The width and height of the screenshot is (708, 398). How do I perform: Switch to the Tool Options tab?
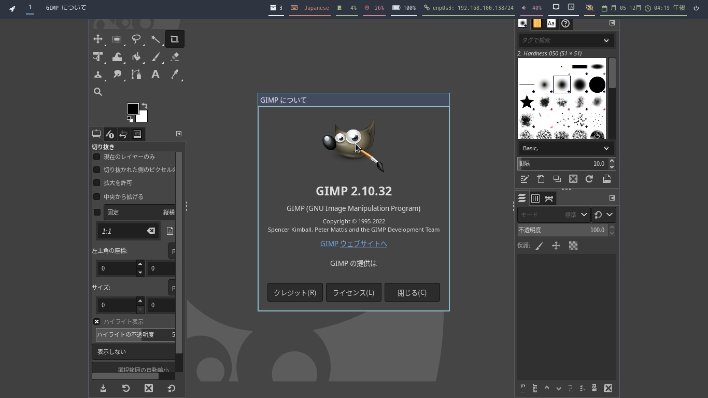click(x=96, y=134)
